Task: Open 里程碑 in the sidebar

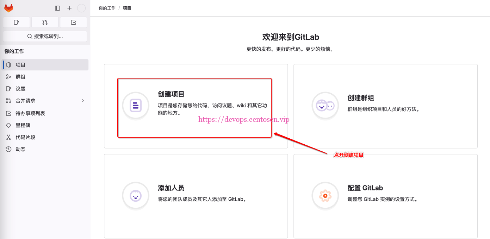Action: [23, 125]
